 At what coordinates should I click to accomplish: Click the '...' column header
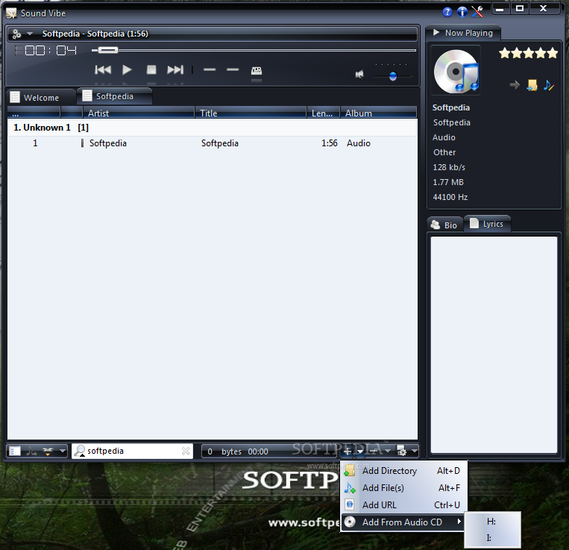click(x=34, y=113)
